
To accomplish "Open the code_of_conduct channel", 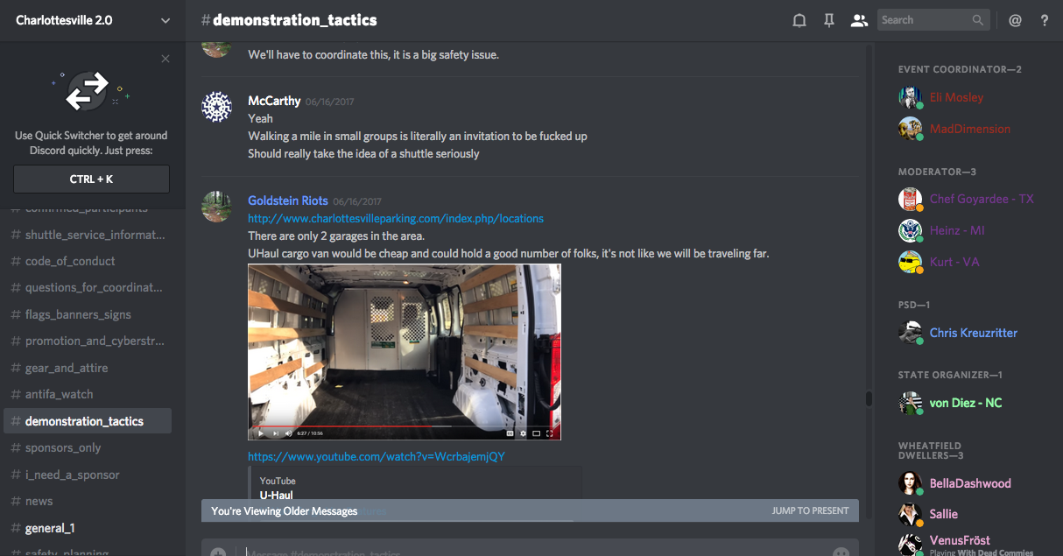I will (70, 261).
